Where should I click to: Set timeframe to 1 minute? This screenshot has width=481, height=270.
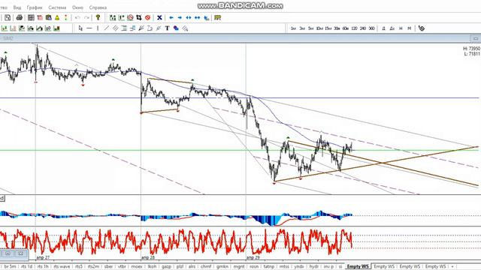[x=293, y=28]
